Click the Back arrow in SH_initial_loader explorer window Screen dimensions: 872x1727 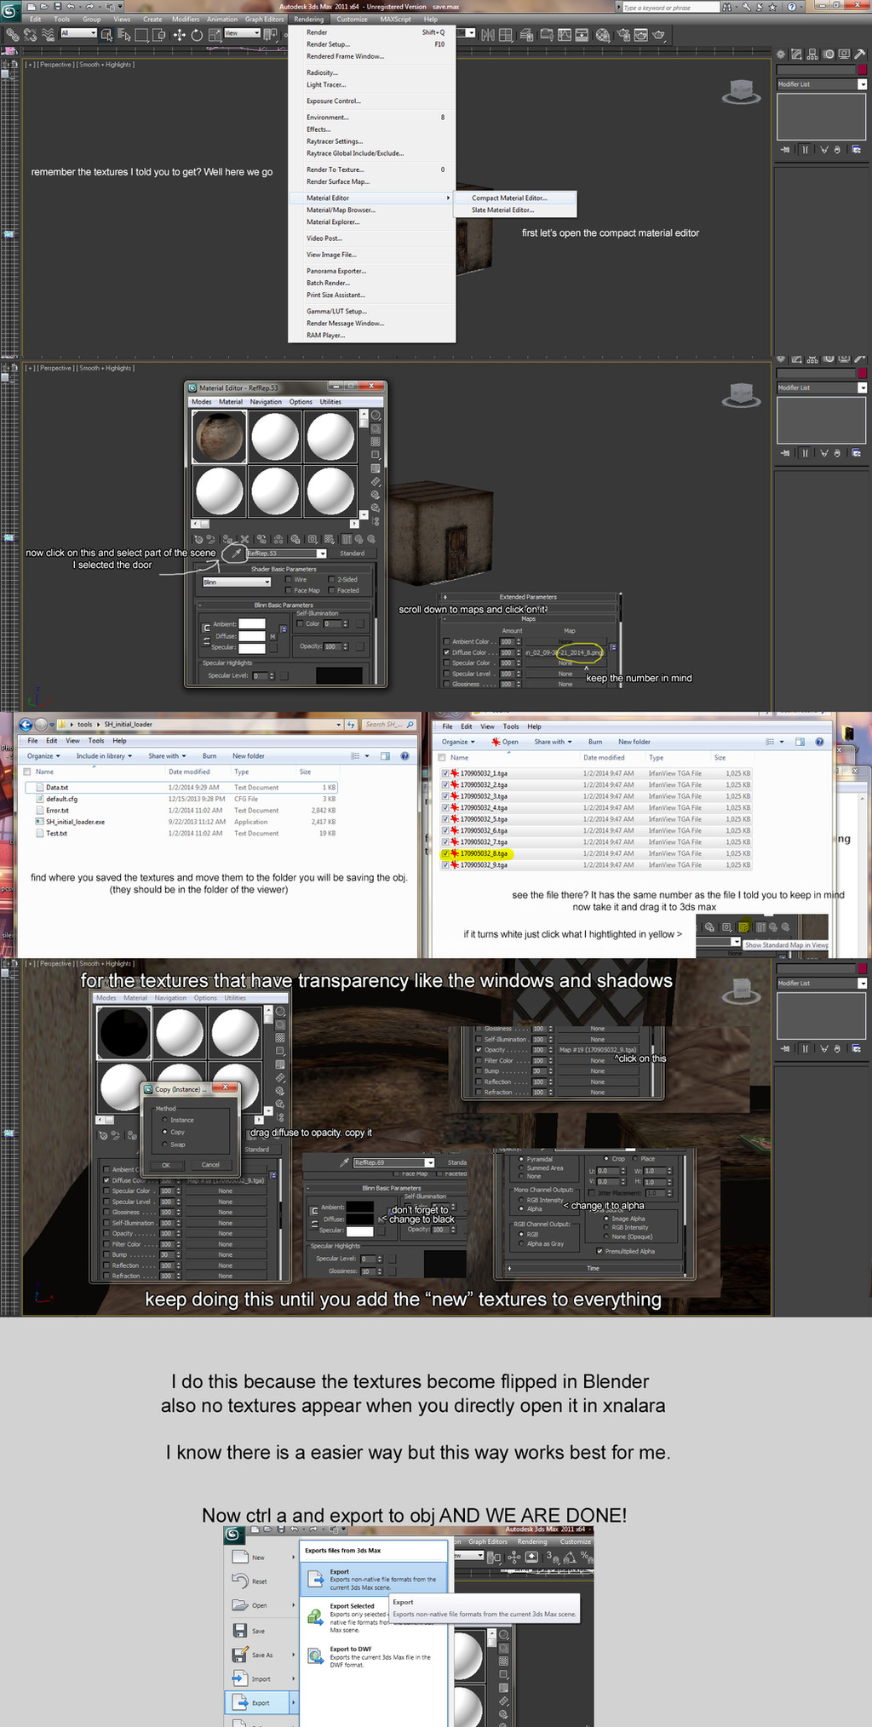(x=26, y=725)
